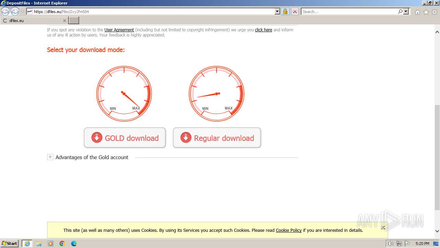This screenshot has height=248, width=440.
Task: Click the Show desktop tray icon
Action: [x=436, y=244]
